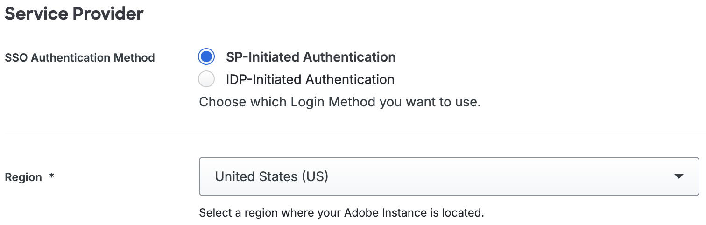Click the blue filled radio circle icon
The image size is (706, 225).
[206, 57]
